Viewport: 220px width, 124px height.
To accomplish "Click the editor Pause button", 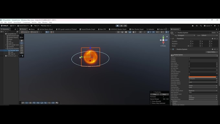I will (x=122, y=26).
